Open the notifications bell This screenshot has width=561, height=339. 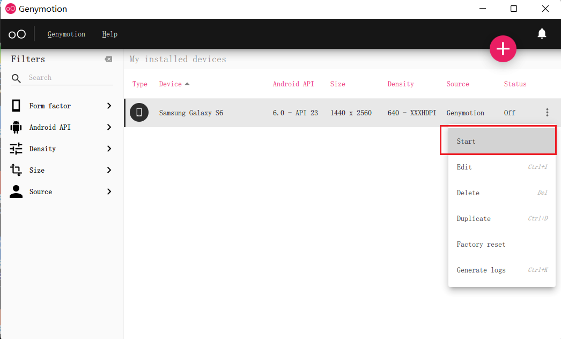click(542, 34)
